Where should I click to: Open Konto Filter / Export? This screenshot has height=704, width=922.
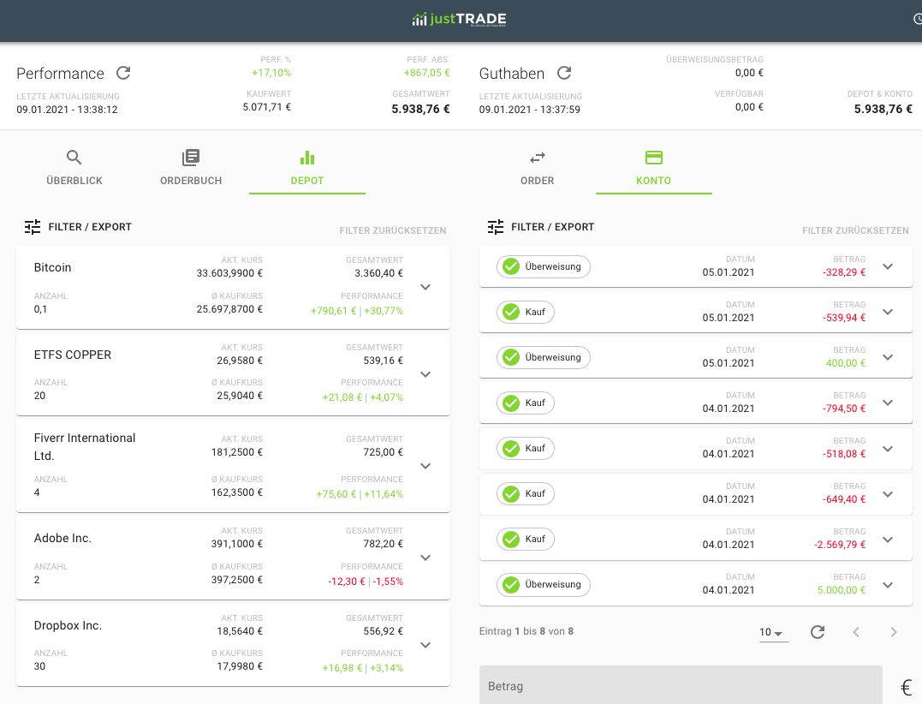click(541, 227)
